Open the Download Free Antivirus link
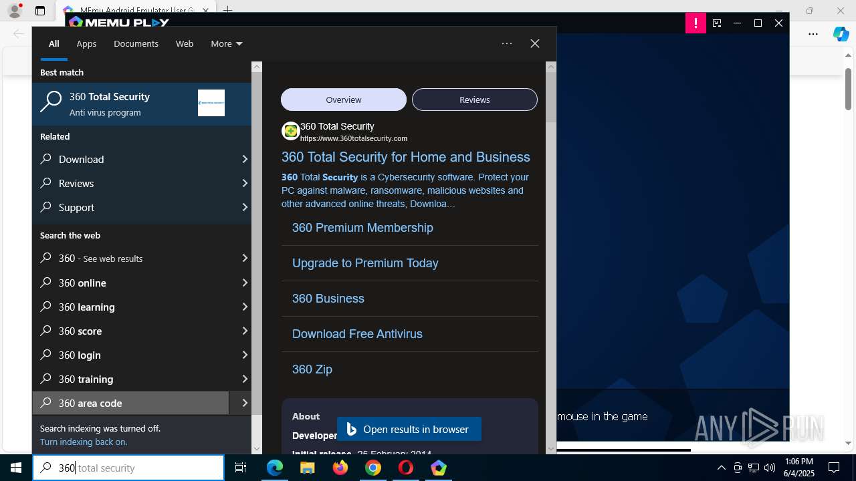The width and height of the screenshot is (856, 481). 357,334
